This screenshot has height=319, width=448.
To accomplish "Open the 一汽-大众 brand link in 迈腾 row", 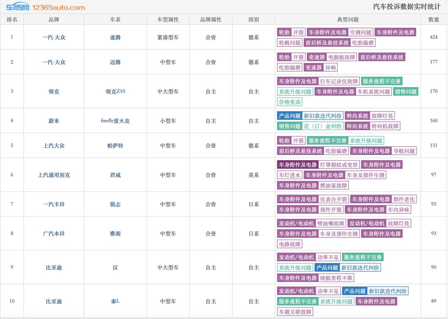I will 54,62.
